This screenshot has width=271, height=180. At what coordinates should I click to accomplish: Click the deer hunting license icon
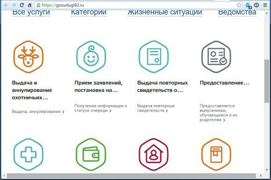coord(29,57)
